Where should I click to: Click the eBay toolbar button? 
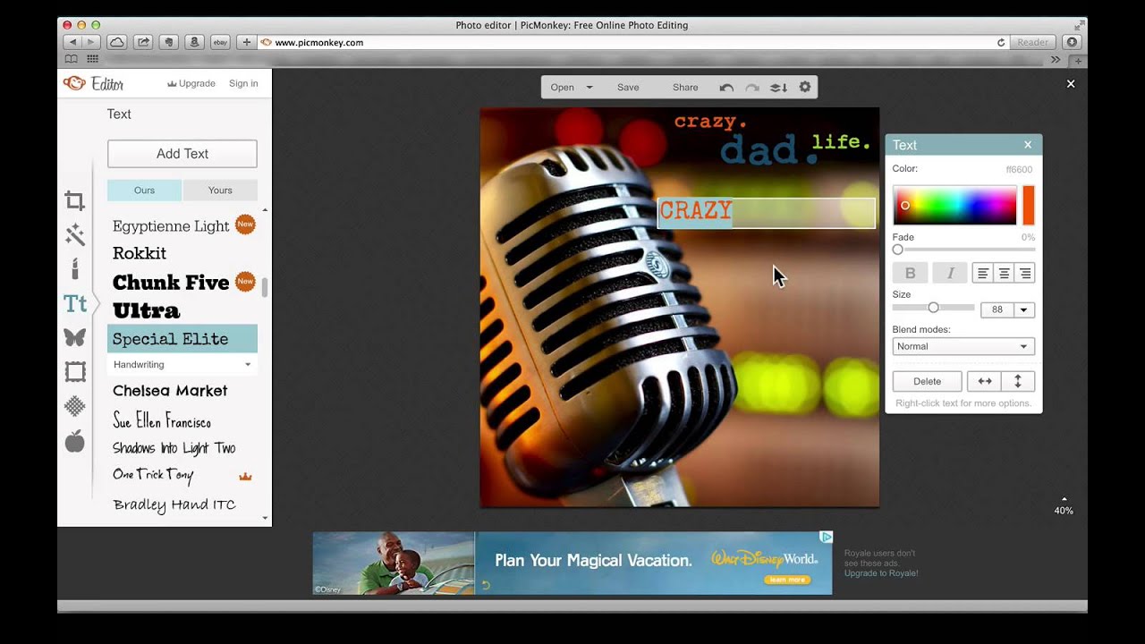pos(220,42)
